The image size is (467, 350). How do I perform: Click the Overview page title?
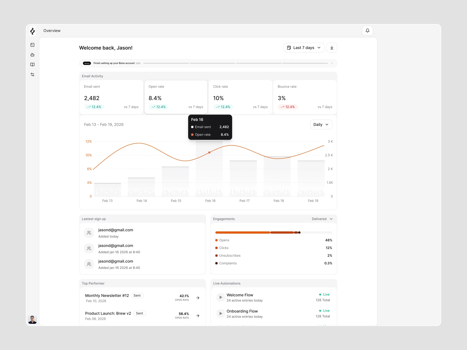click(x=52, y=31)
